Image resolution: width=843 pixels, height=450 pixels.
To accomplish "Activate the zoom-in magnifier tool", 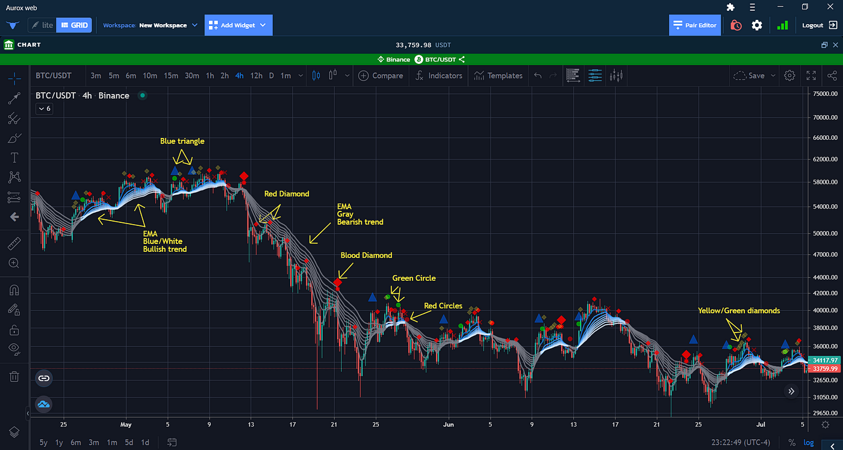I will [x=14, y=263].
